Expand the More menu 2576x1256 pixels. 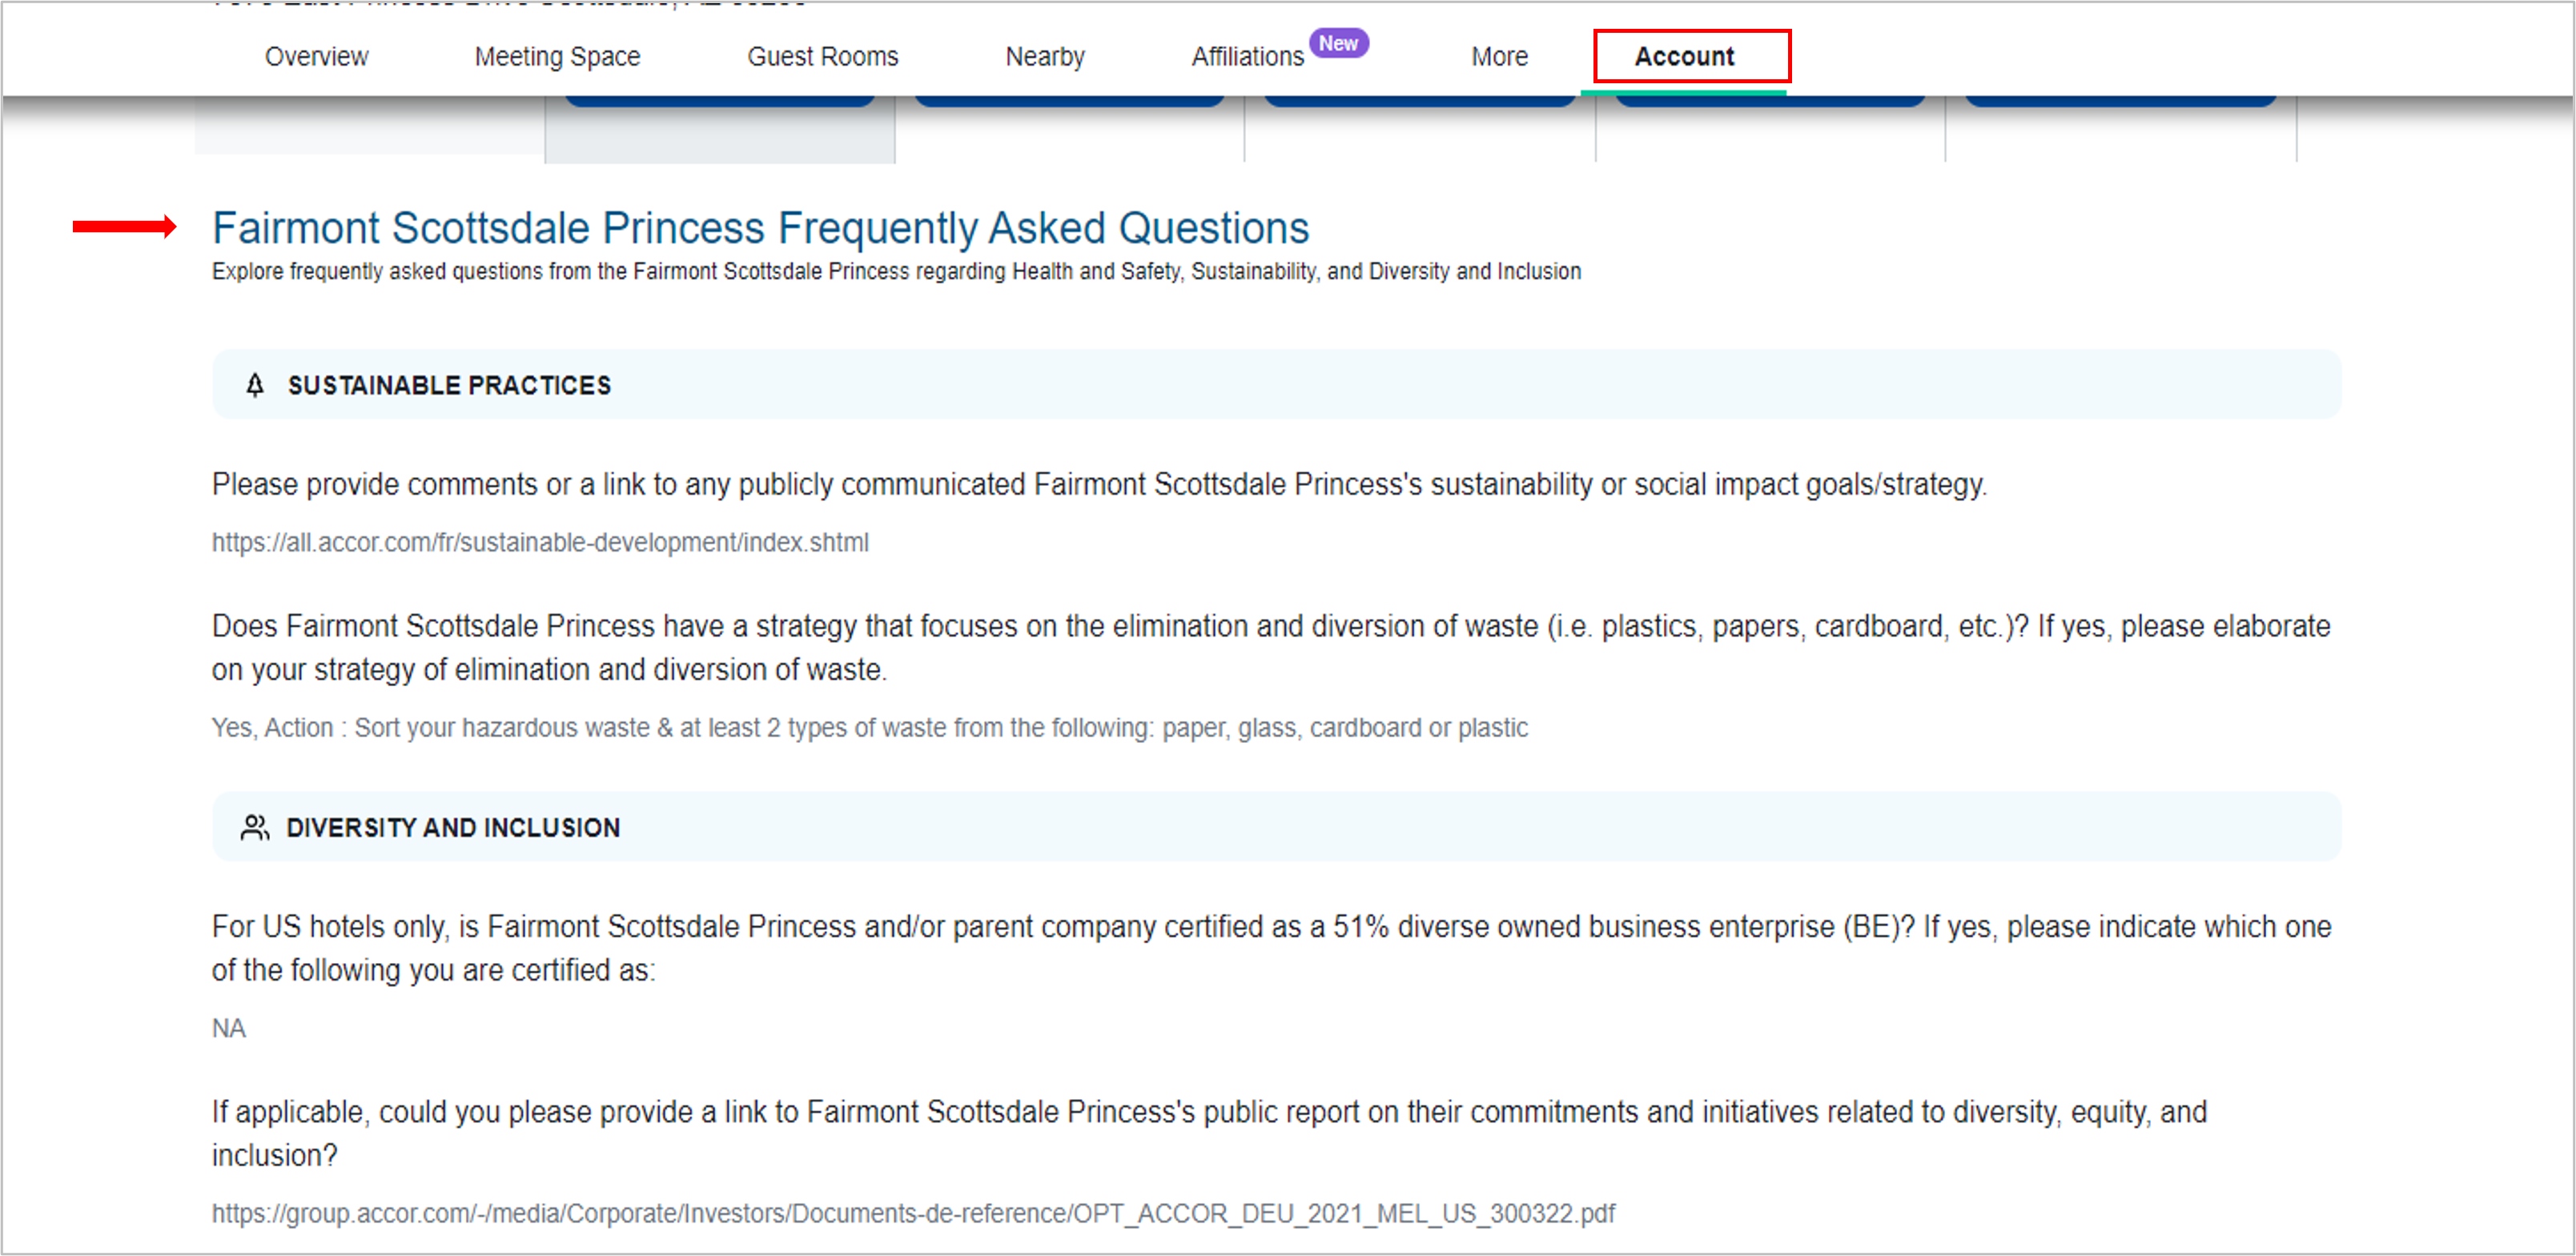pyautogui.click(x=1498, y=56)
